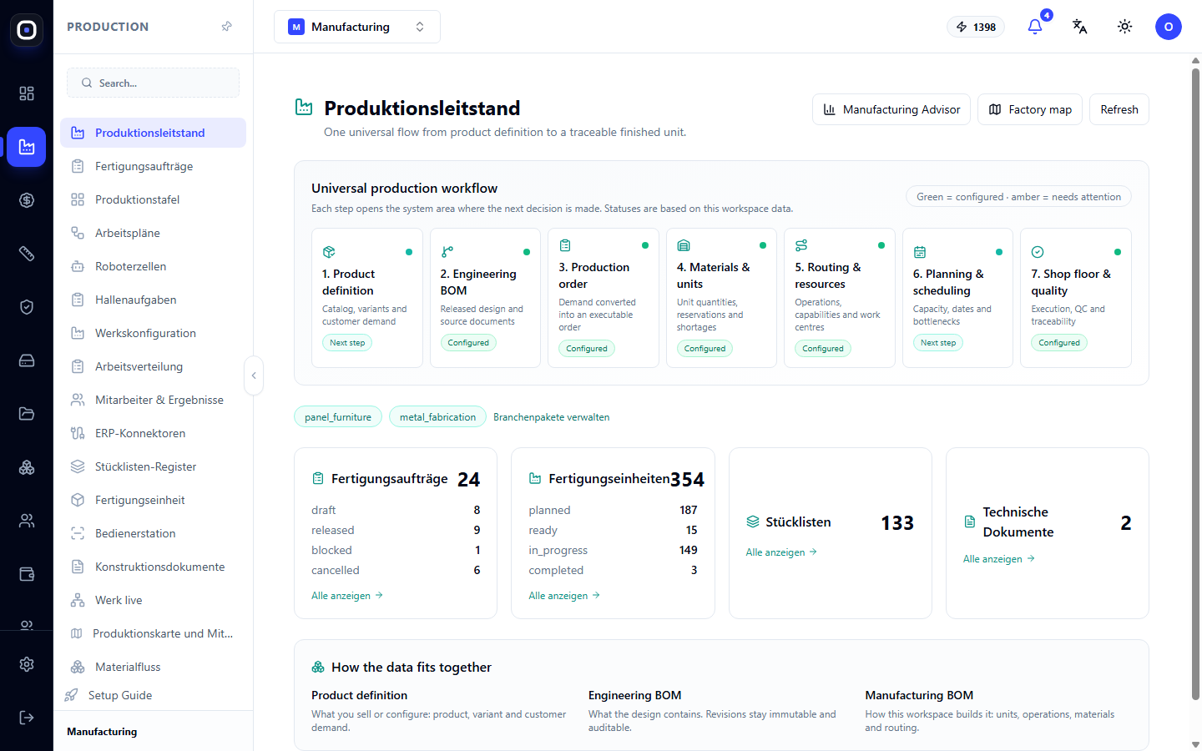Click Branchenpakete verwalten link
The width and height of the screenshot is (1202, 751).
(552, 417)
